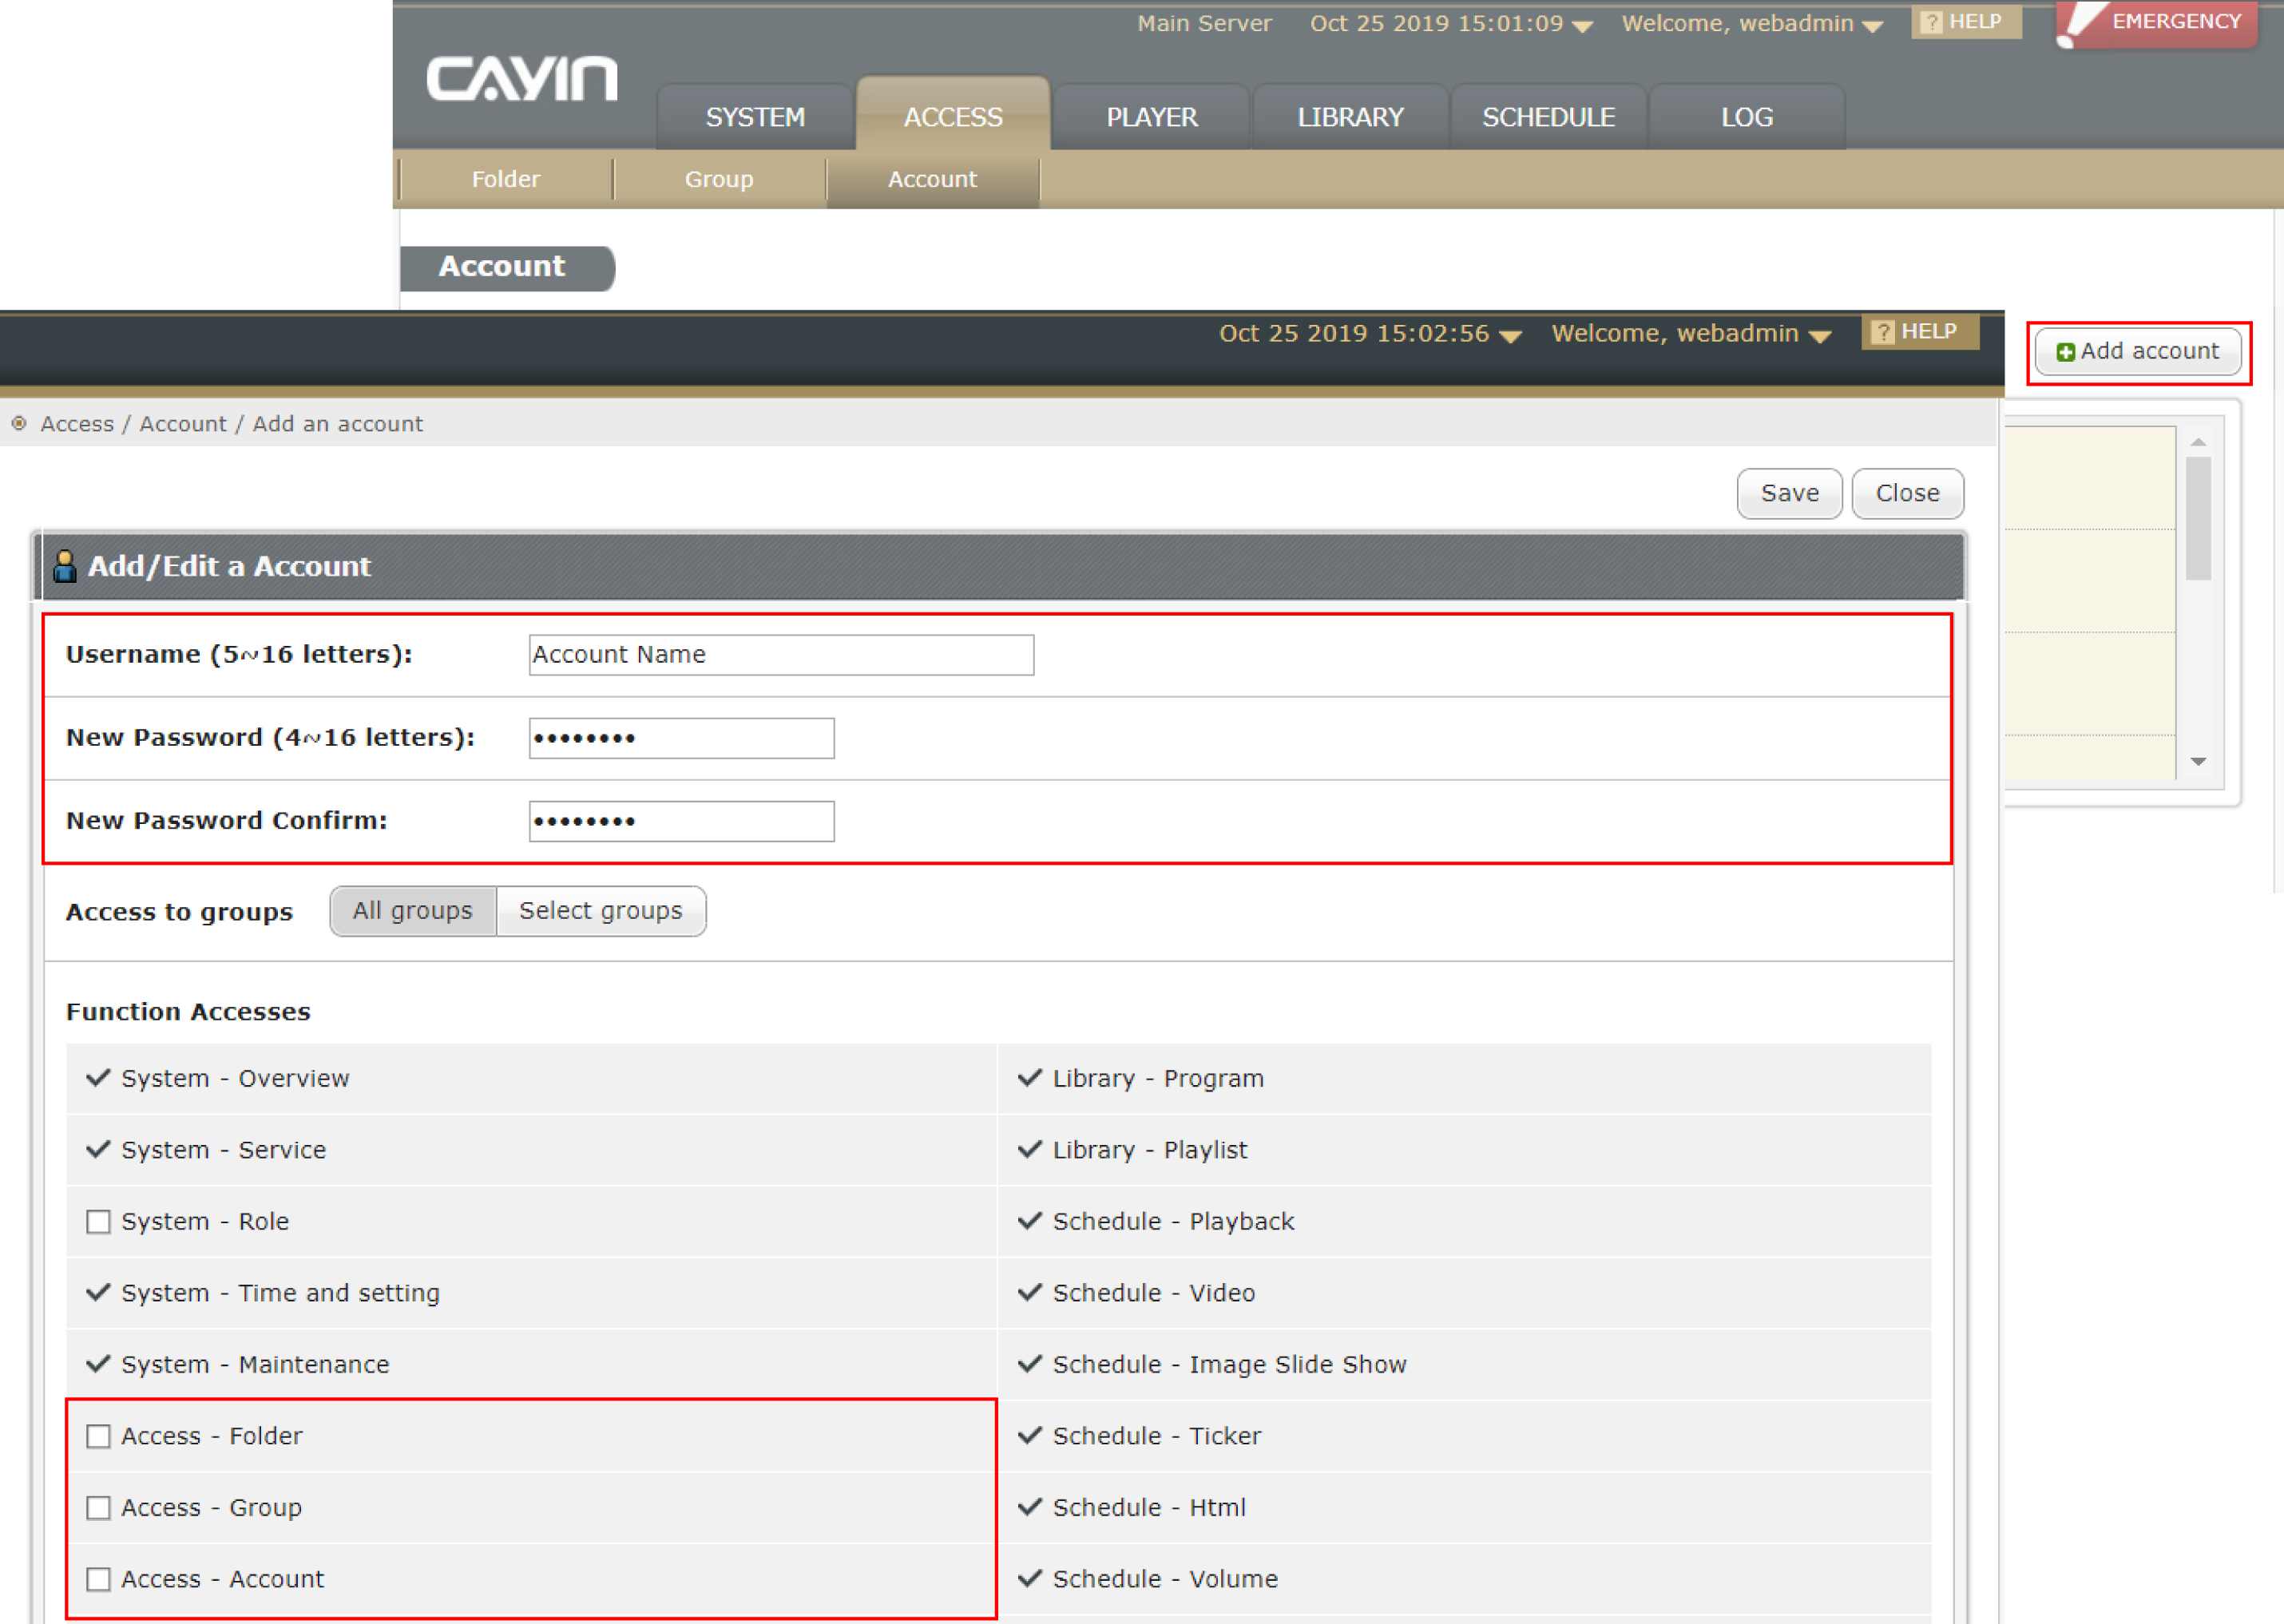Screen dimensions: 2284x1624
Task: Check the Access - Folder checkbox
Action: (98, 1436)
